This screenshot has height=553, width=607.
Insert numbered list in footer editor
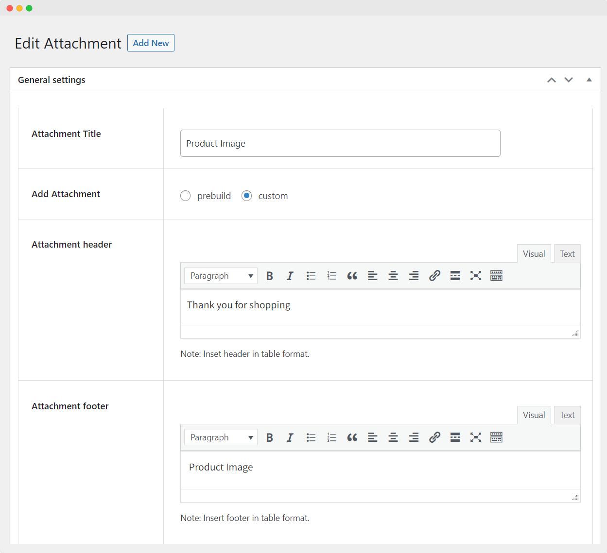[331, 437]
